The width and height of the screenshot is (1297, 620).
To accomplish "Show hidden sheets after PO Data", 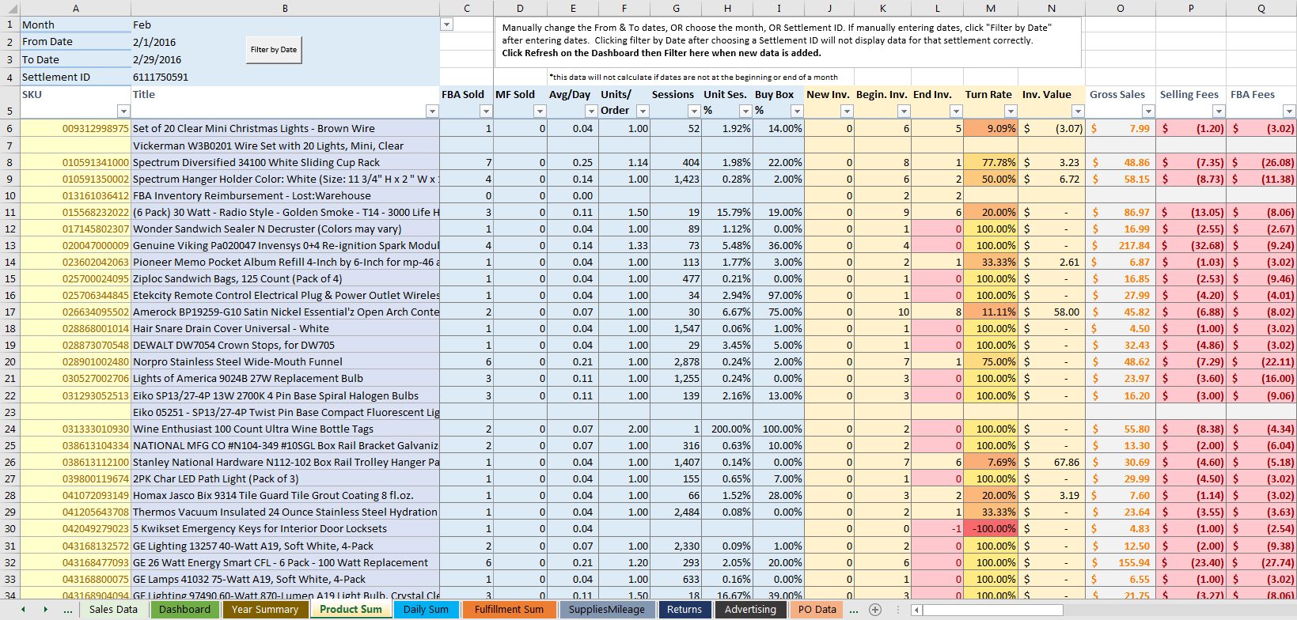I will 854,610.
